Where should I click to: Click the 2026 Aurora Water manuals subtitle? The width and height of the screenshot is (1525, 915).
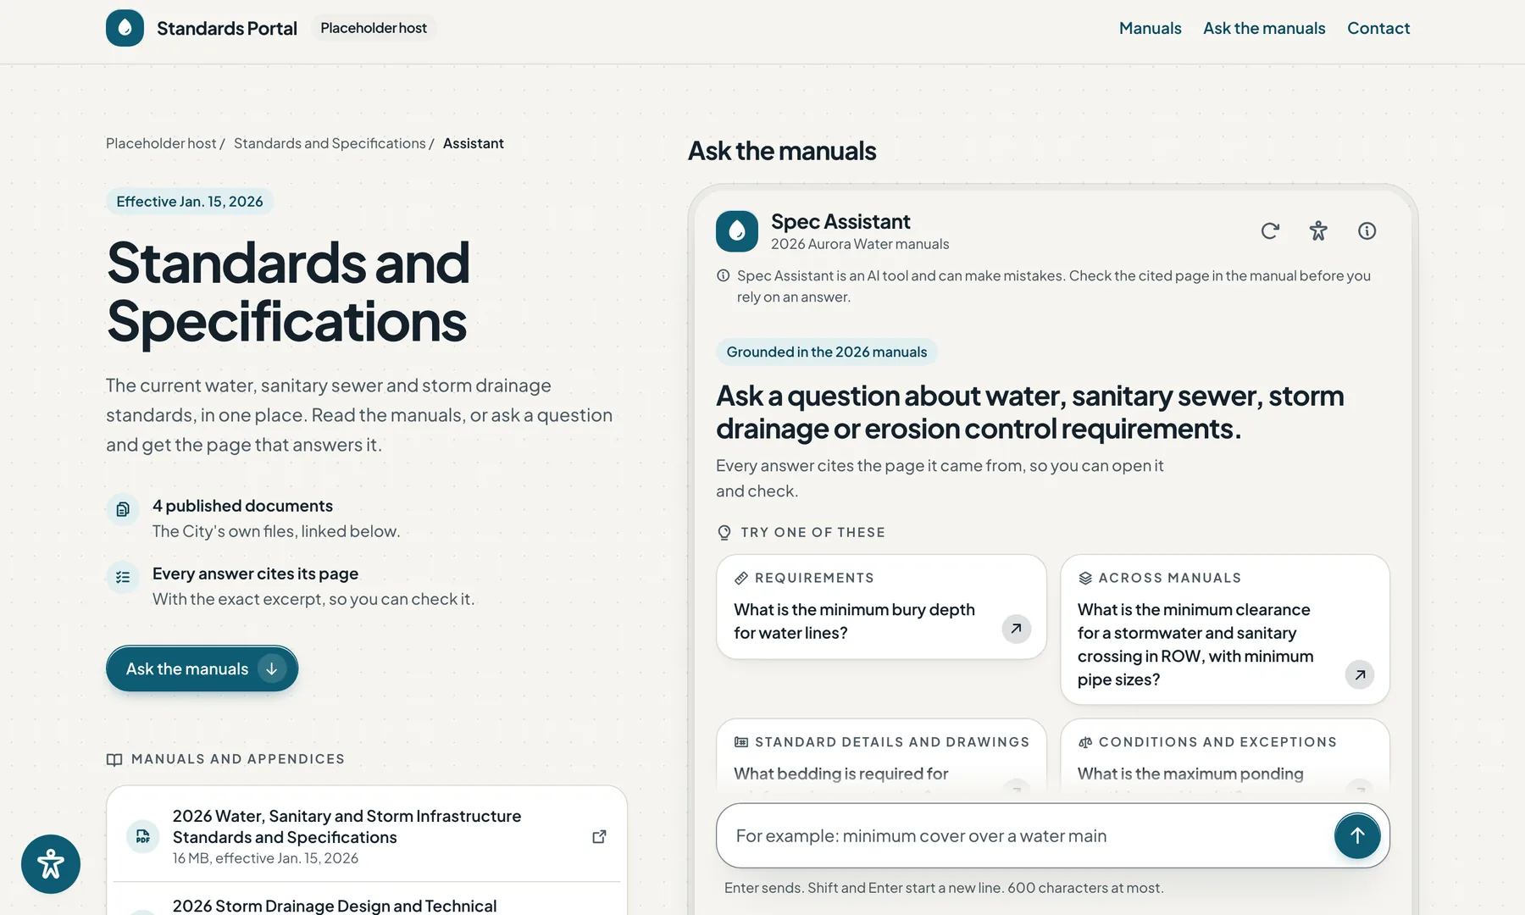click(x=860, y=244)
